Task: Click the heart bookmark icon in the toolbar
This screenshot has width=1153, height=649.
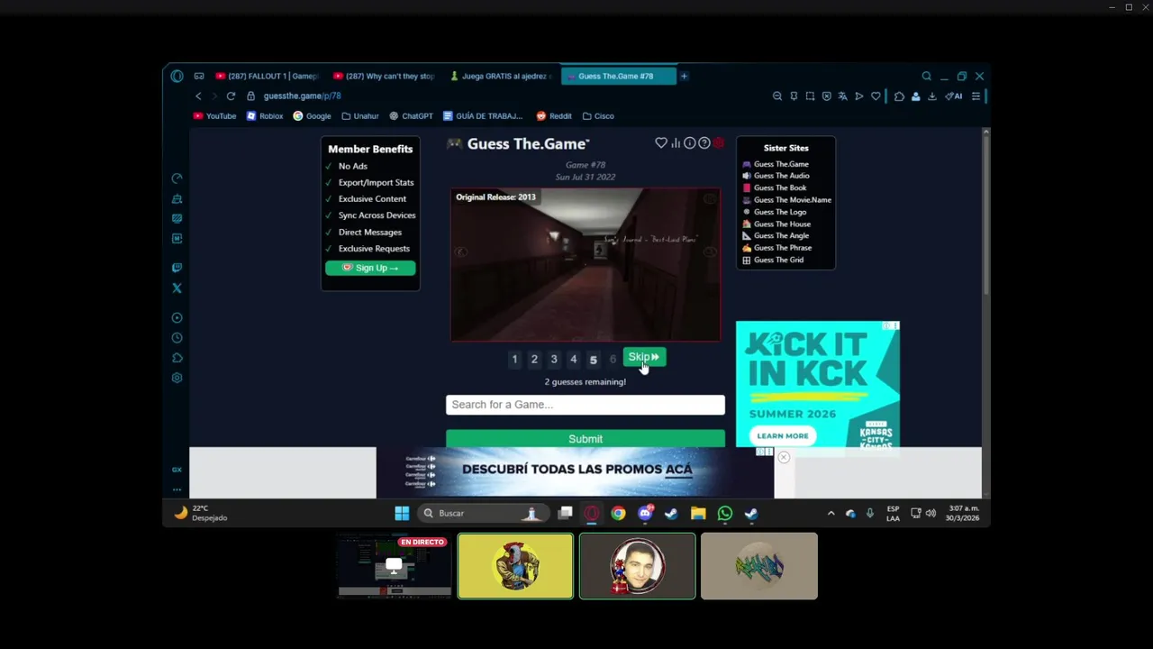Action: point(876,96)
